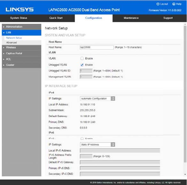The width and height of the screenshot is (187, 185).
Task: Expand the Captive Portal arrow icon
Action: (x=4, y=53)
